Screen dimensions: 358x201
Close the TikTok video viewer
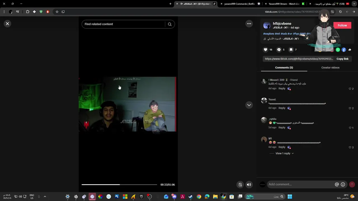point(8,24)
